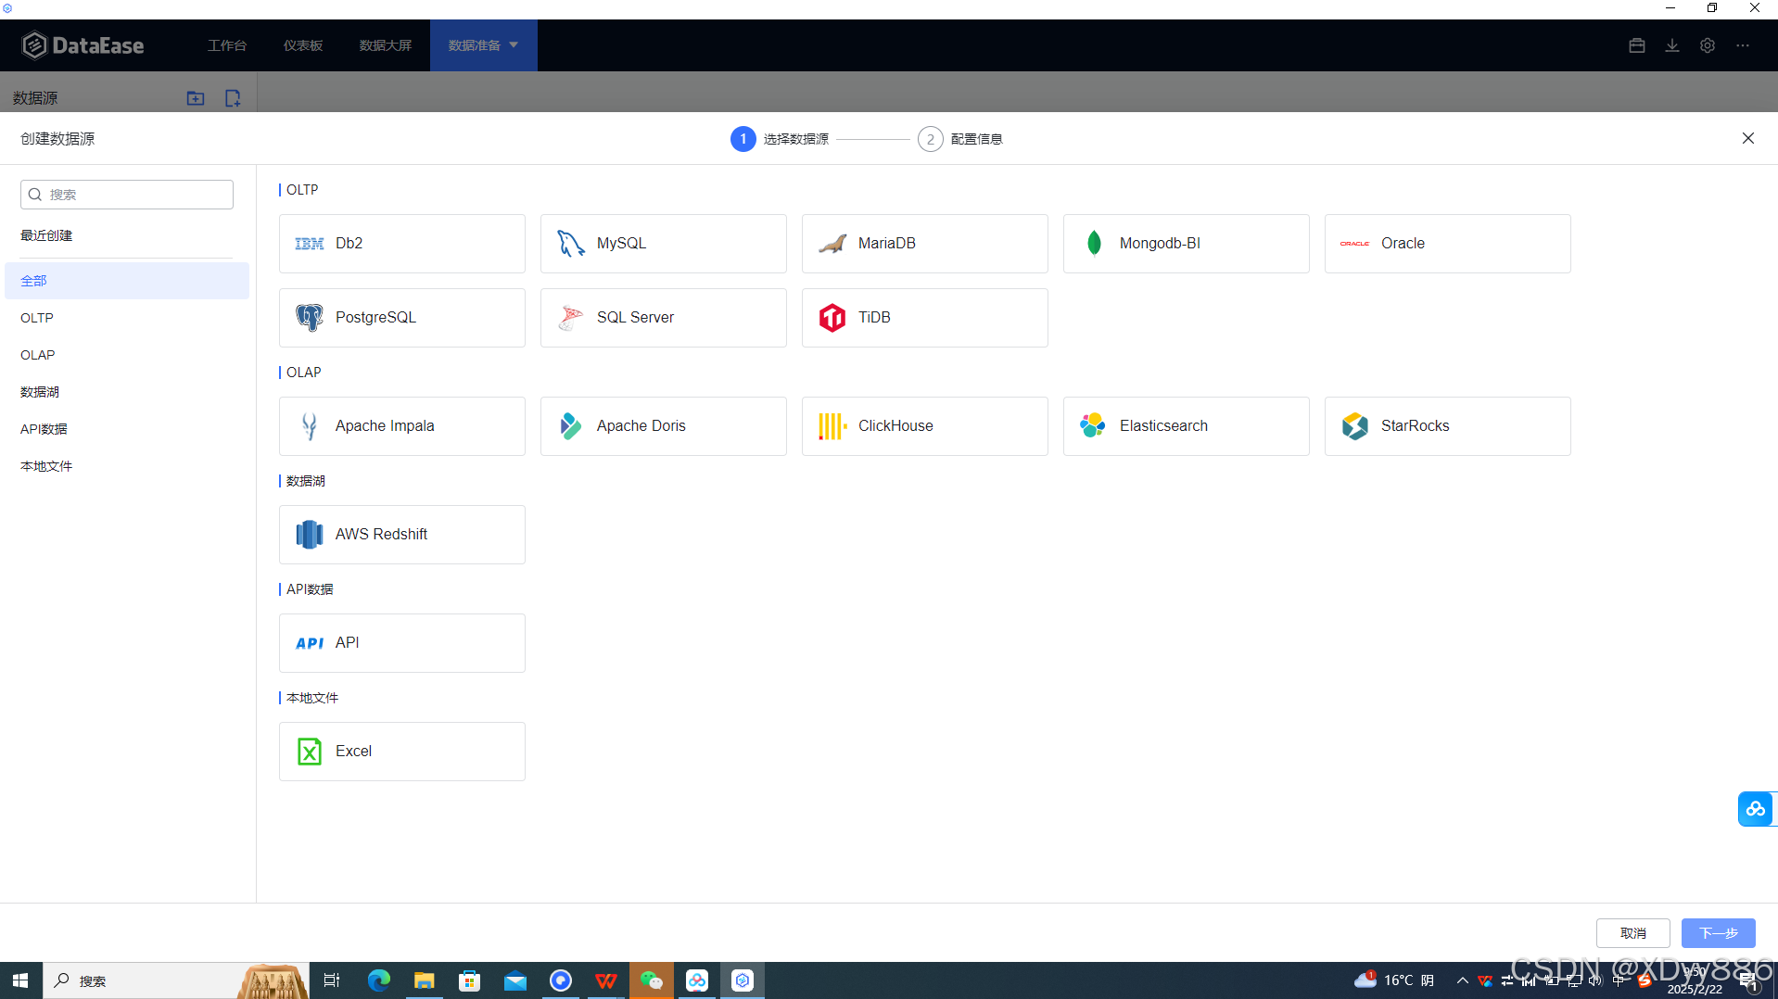Viewport: 1778px width, 999px height.
Task: Filter sidebar by 数据湖 category
Action: coord(127,392)
